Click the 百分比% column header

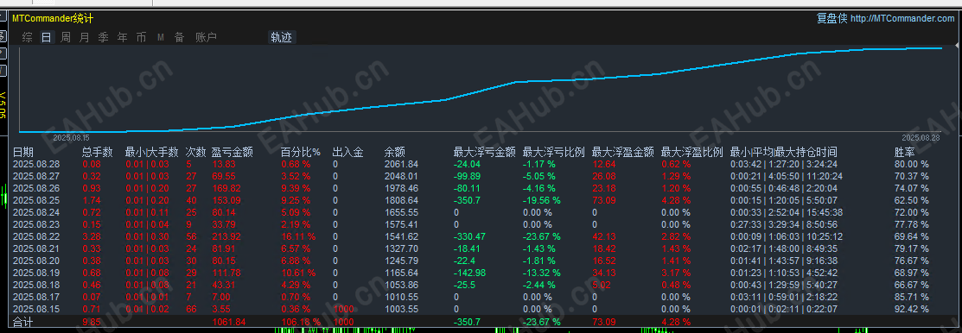pos(301,152)
